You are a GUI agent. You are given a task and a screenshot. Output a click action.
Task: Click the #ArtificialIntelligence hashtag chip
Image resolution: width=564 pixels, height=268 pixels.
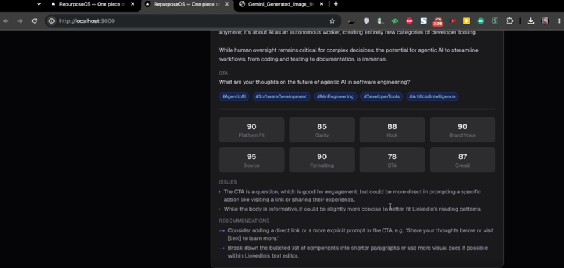click(432, 96)
